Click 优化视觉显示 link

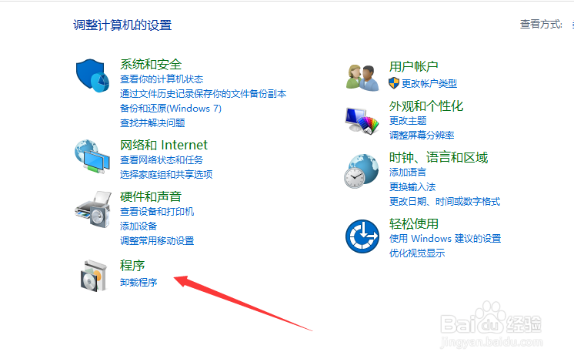[417, 253]
